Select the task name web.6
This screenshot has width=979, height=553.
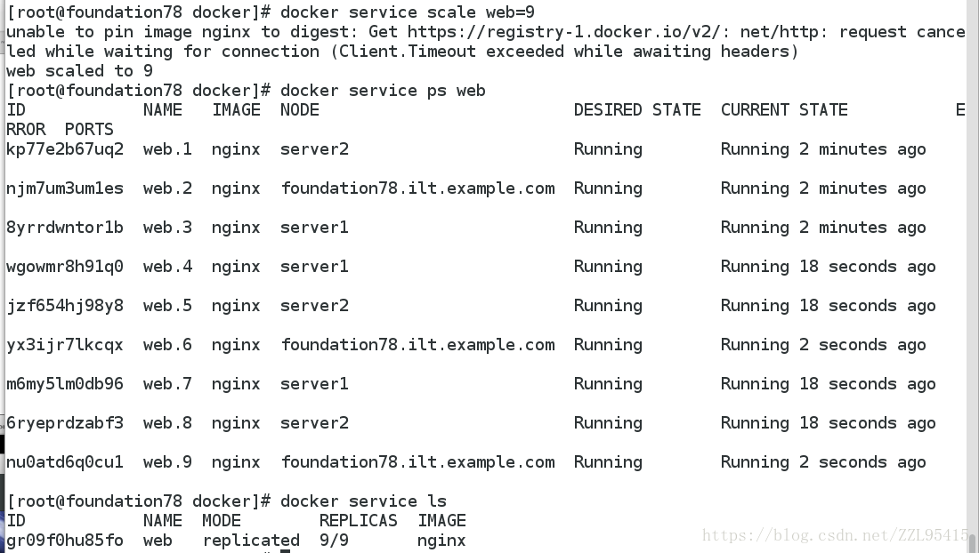(167, 345)
